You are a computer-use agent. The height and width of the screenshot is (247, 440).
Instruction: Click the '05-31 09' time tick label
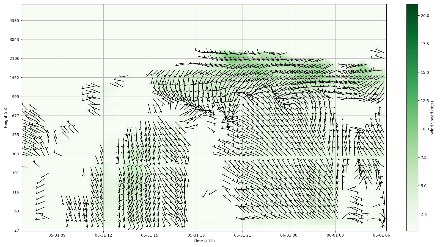pos(57,235)
